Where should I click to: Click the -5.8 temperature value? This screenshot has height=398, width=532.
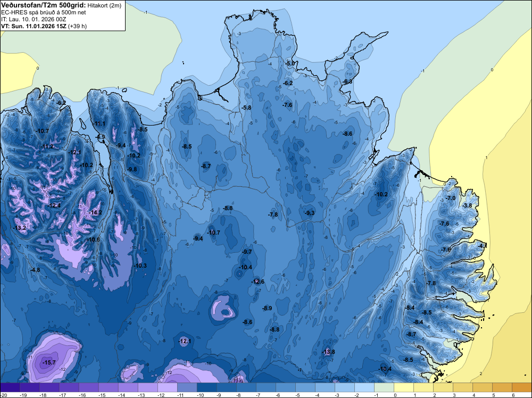(x=246, y=107)
